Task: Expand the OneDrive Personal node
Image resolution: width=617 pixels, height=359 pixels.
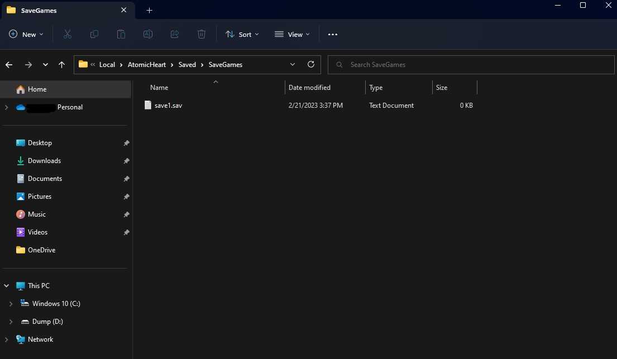Action: (6, 107)
